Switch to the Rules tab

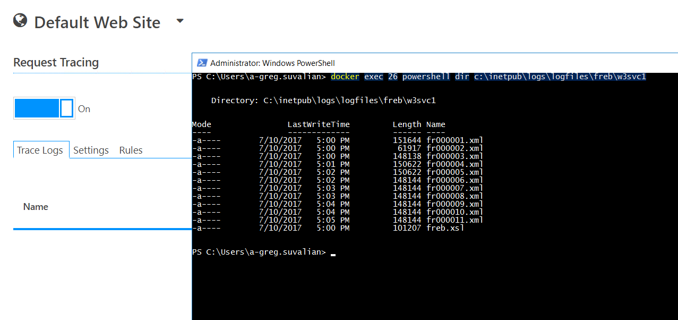click(x=131, y=150)
